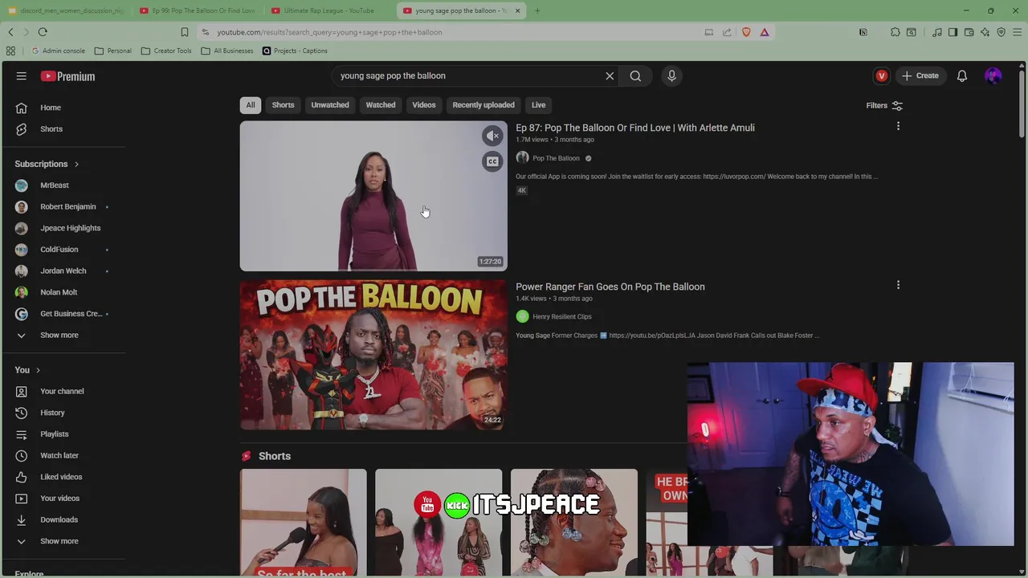Select the All filter chip
The height and width of the screenshot is (578, 1028).
pos(251,105)
